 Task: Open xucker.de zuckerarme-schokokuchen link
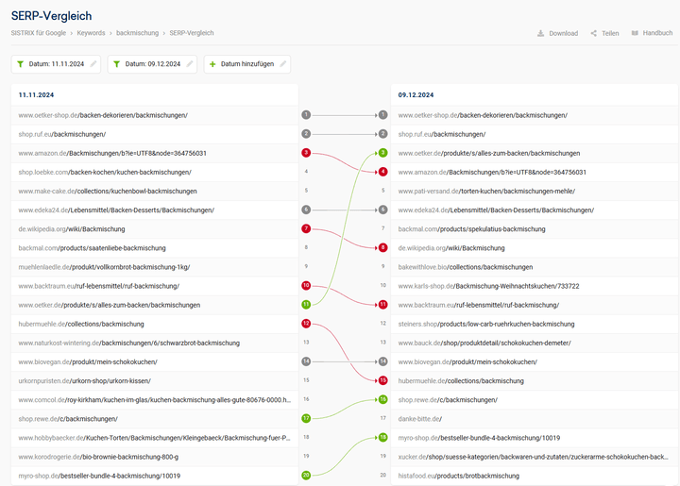point(533,457)
